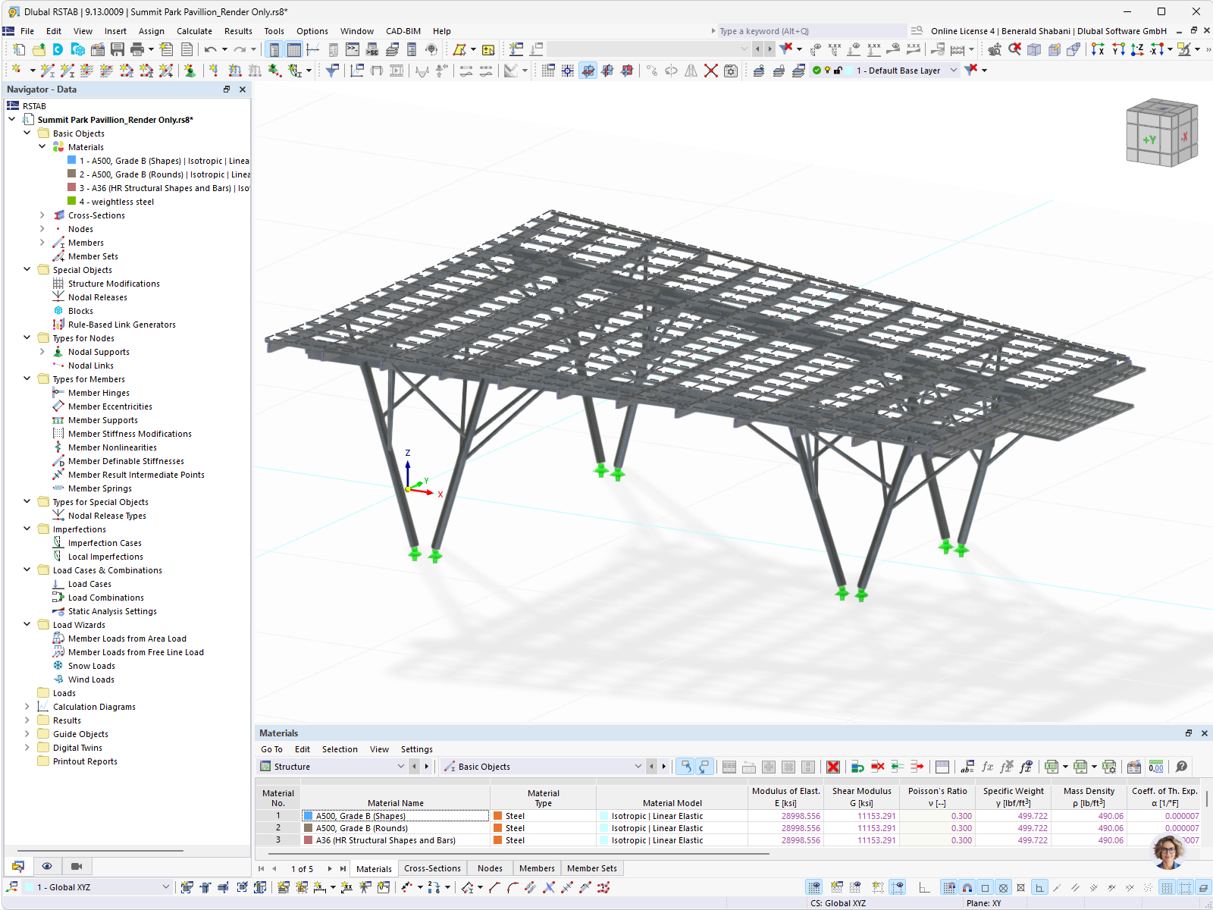Expand the Cross-Sections tree node
This screenshot has width=1213, height=910.
point(42,215)
